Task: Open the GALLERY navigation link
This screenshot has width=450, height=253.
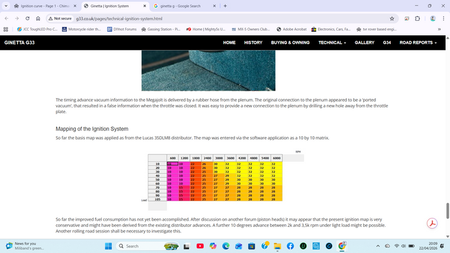Action: (x=364, y=42)
